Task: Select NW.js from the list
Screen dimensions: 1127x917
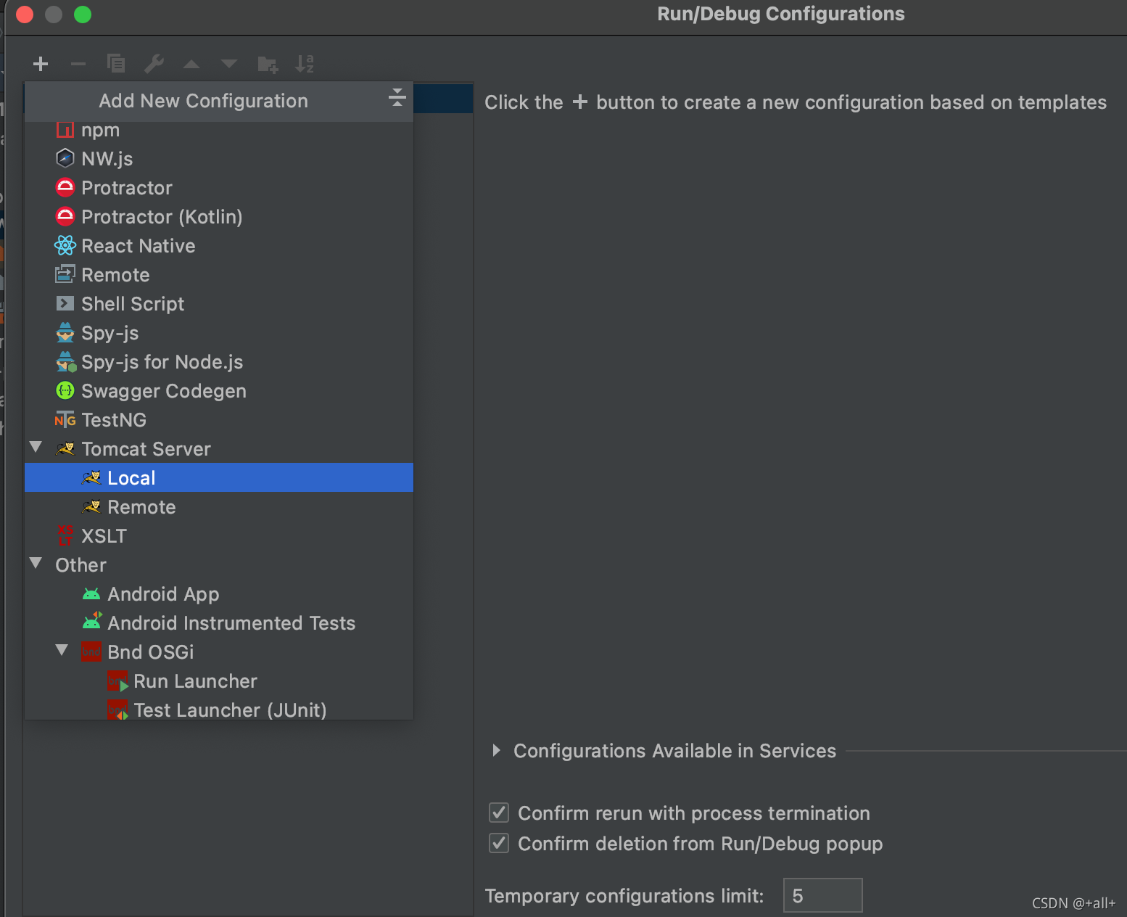Action: pos(219,158)
